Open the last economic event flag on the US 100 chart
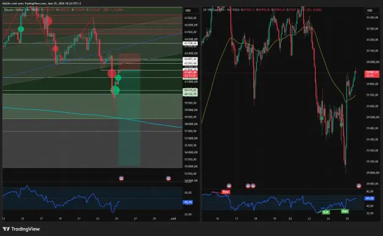The image size is (383, 236). click(358, 186)
